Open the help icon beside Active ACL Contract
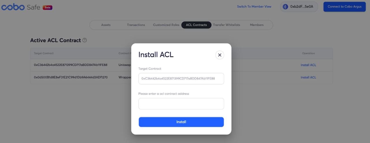370x143 pixels. (x=85, y=40)
